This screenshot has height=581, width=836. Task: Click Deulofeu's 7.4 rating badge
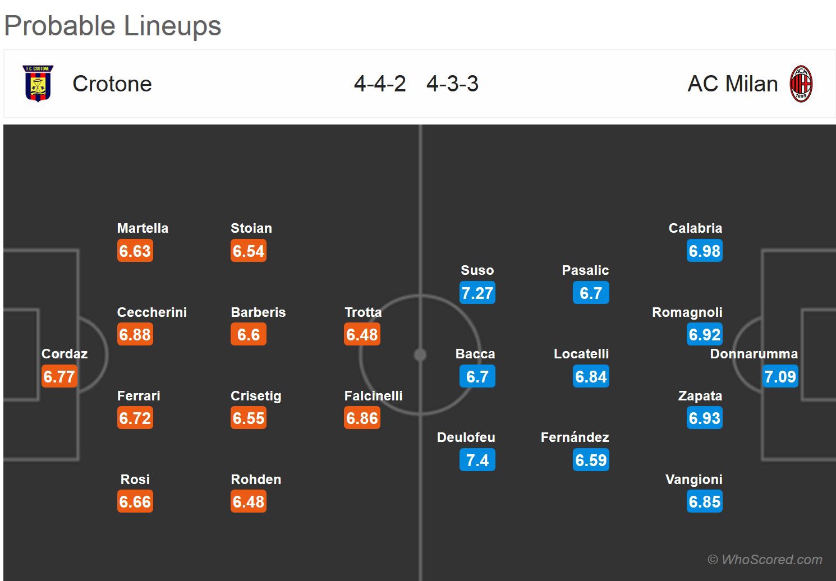pos(477,460)
